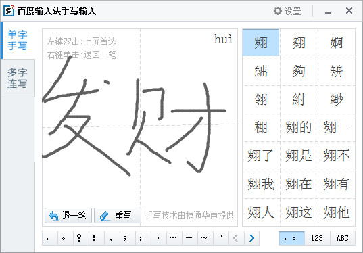Insert the tilde ~ key

click(x=205, y=238)
